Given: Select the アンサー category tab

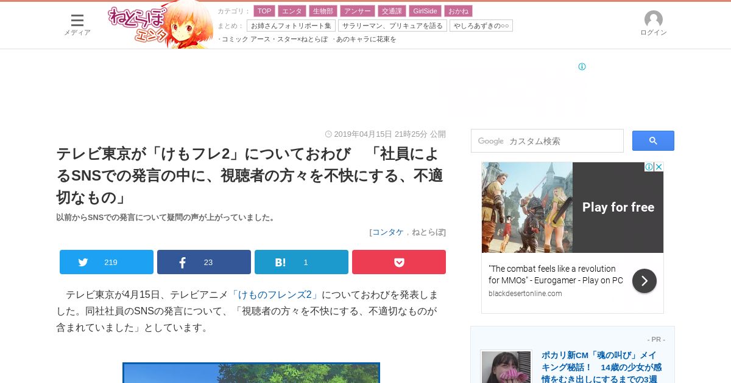Looking at the screenshot, I should pyautogui.click(x=358, y=11).
